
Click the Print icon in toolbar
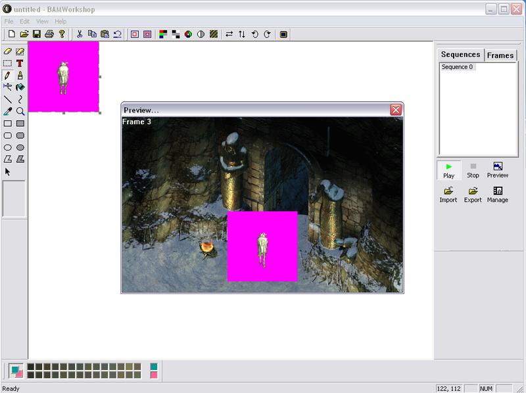pos(49,34)
